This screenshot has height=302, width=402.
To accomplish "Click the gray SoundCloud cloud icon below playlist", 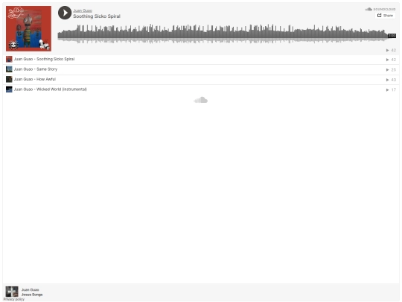I will click(x=201, y=100).
